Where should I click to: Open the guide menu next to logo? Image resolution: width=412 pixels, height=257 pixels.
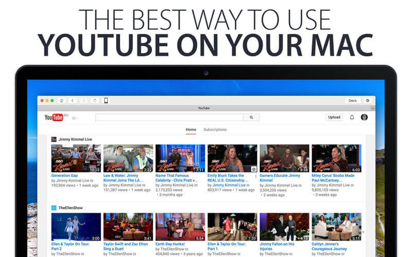coord(74,118)
